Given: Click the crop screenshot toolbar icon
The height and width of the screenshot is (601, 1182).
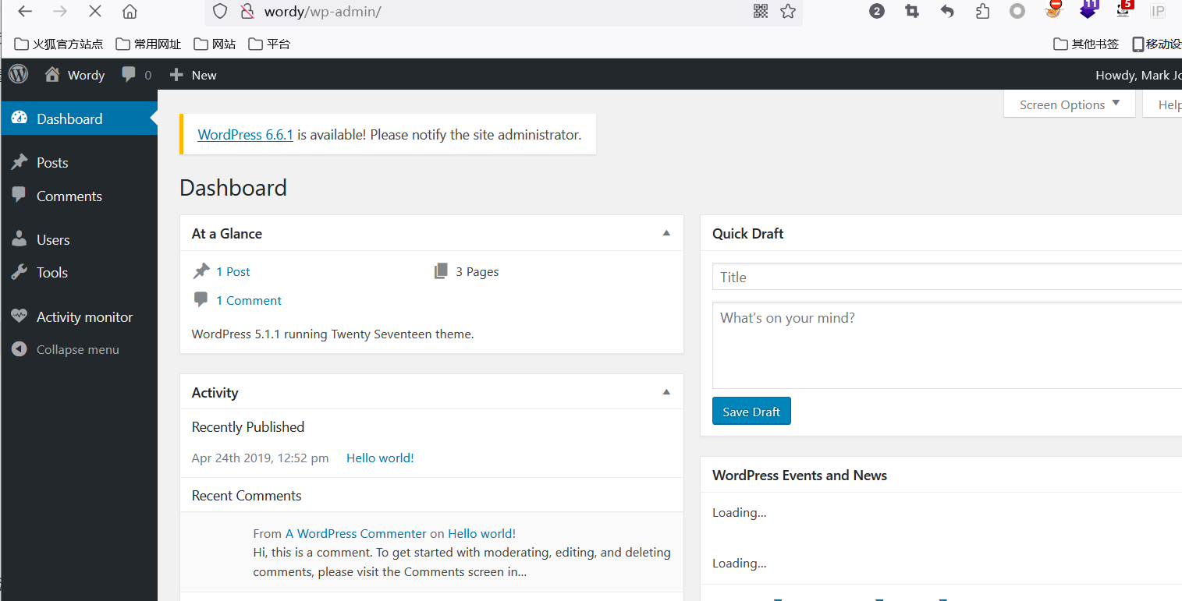Looking at the screenshot, I should point(912,11).
